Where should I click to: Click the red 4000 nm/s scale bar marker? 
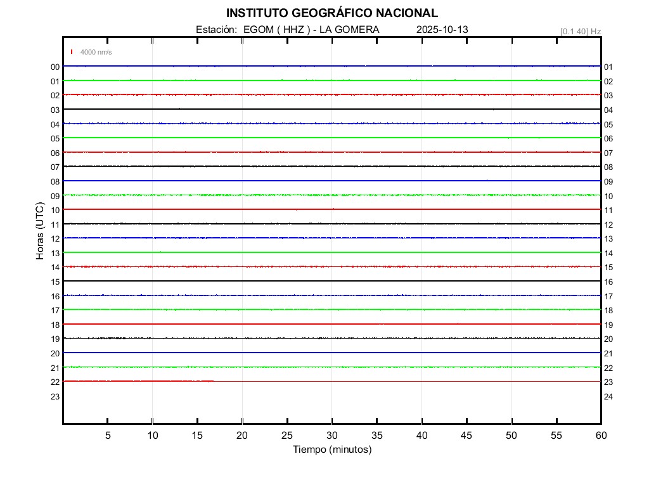point(72,52)
